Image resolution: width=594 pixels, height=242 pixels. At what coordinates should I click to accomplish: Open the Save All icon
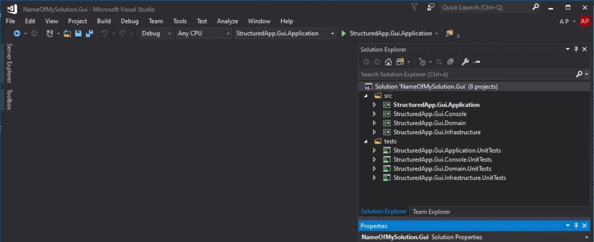[89, 33]
